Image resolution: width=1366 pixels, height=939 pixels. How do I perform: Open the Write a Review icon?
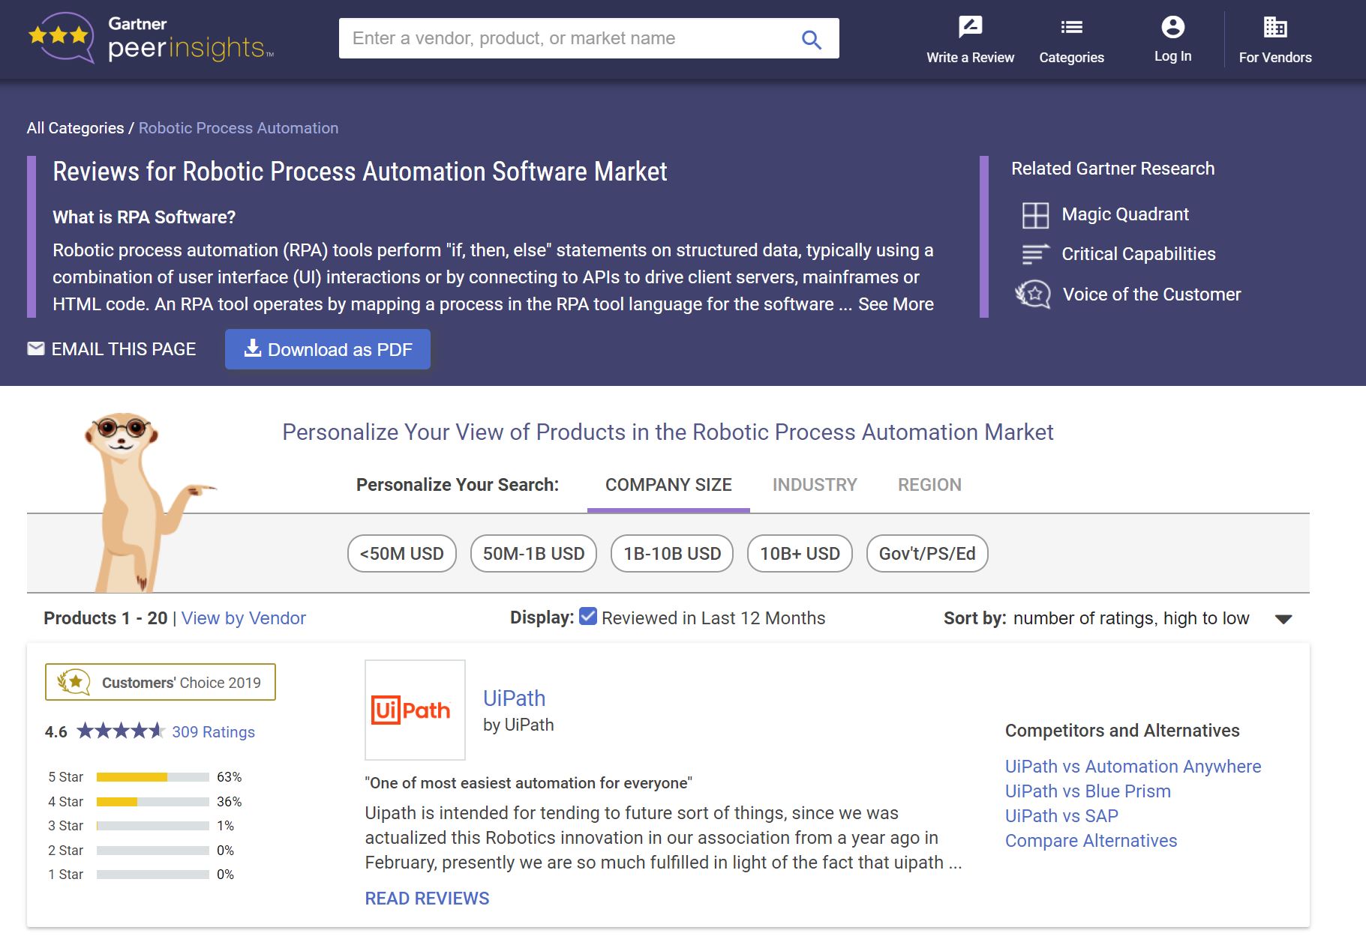click(x=970, y=28)
